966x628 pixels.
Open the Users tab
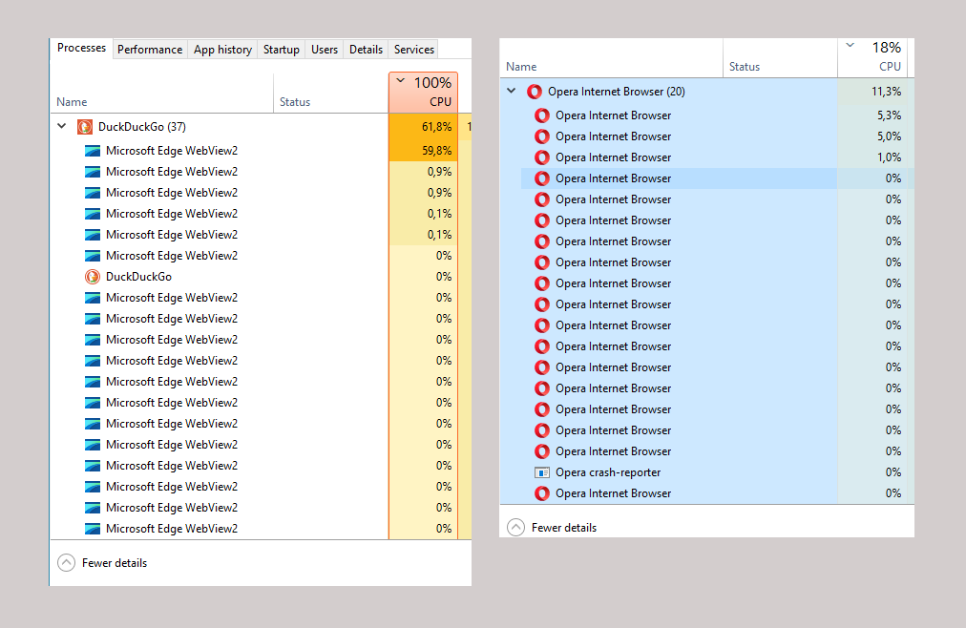(x=324, y=50)
